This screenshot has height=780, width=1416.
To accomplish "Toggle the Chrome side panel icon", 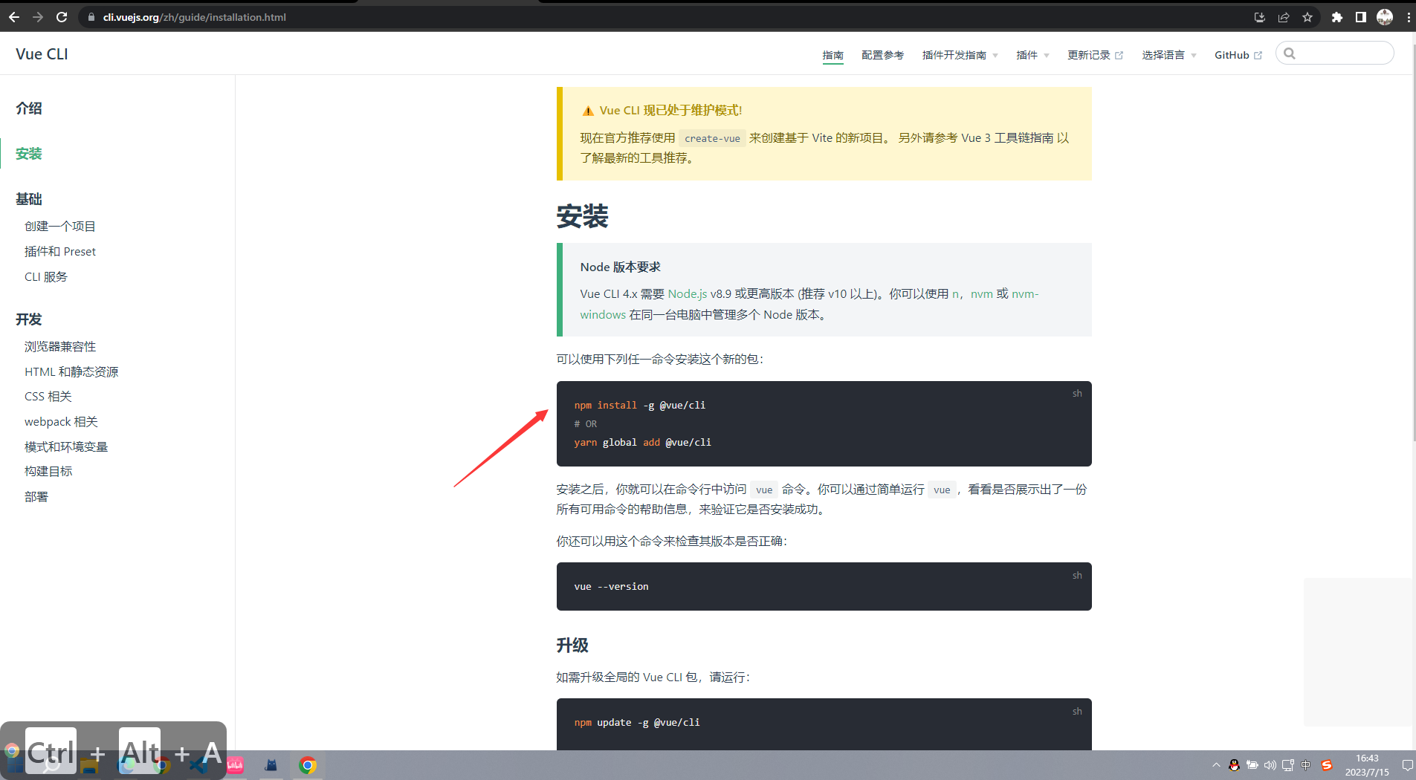I will tap(1360, 17).
